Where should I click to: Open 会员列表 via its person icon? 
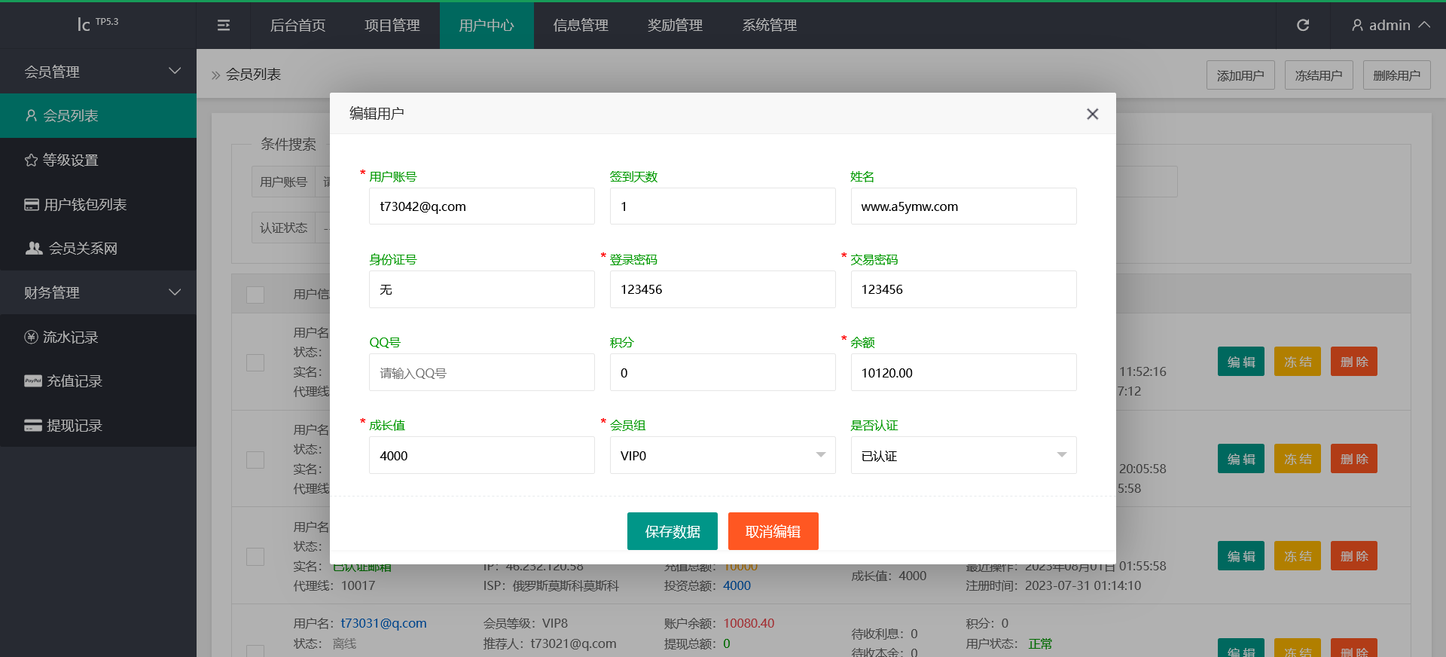click(x=31, y=115)
